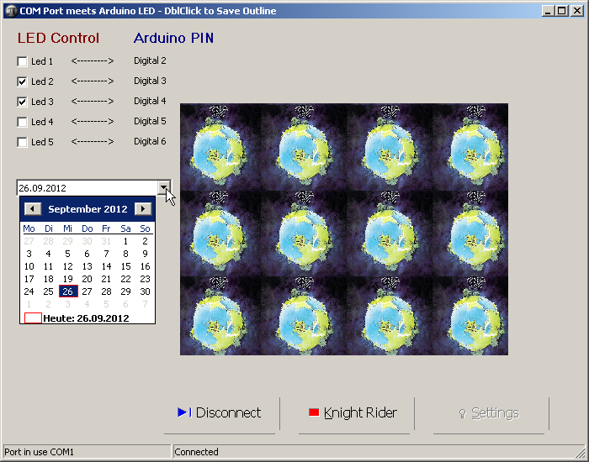Click the red today marker box
The image size is (589, 462).
tap(33, 318)
